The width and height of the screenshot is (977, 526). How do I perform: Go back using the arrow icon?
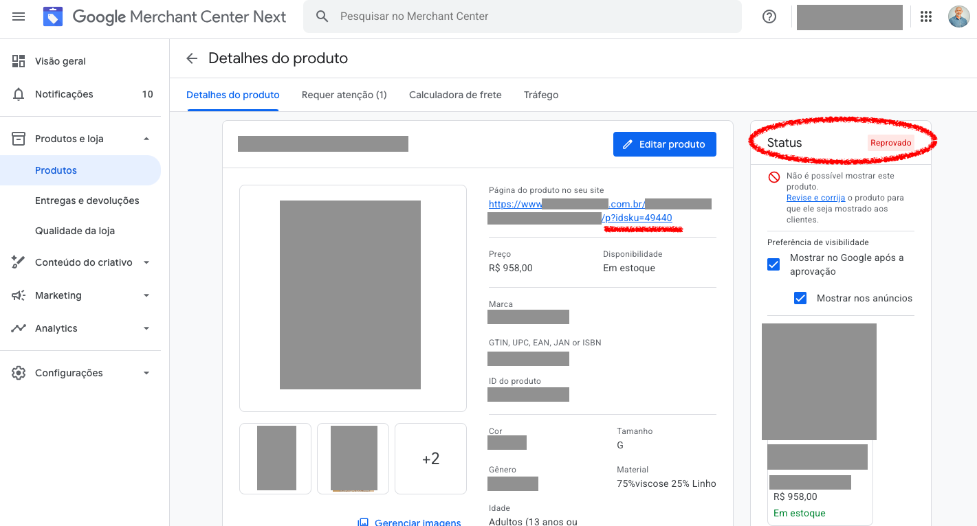pos(192,59)
